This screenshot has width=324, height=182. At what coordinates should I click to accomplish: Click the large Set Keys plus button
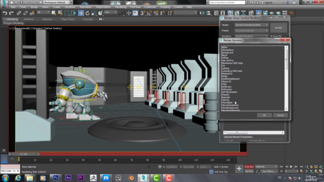point(239,169)
